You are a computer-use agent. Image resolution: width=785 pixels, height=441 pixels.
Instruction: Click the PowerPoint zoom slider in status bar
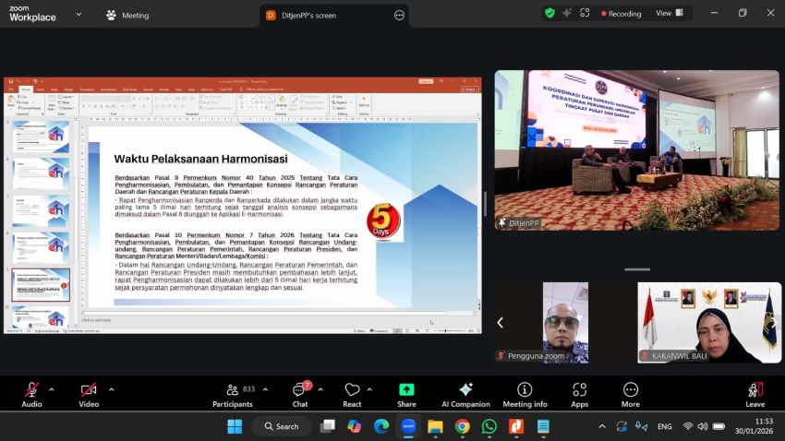[x=445, y=330]
